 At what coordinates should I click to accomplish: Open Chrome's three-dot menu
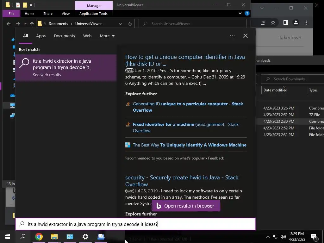click(x=306, y=22)
